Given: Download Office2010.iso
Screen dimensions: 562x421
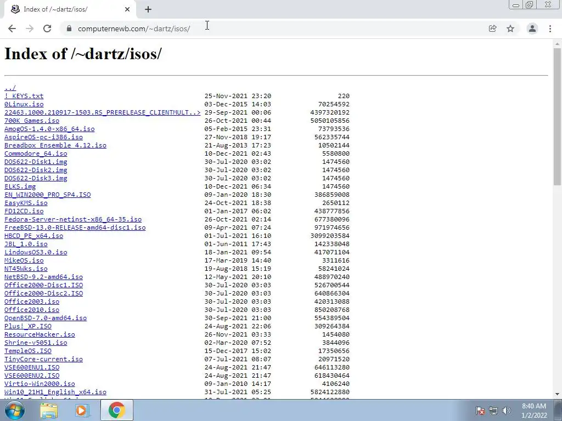Looking at the screenshot, I should 32,310.
